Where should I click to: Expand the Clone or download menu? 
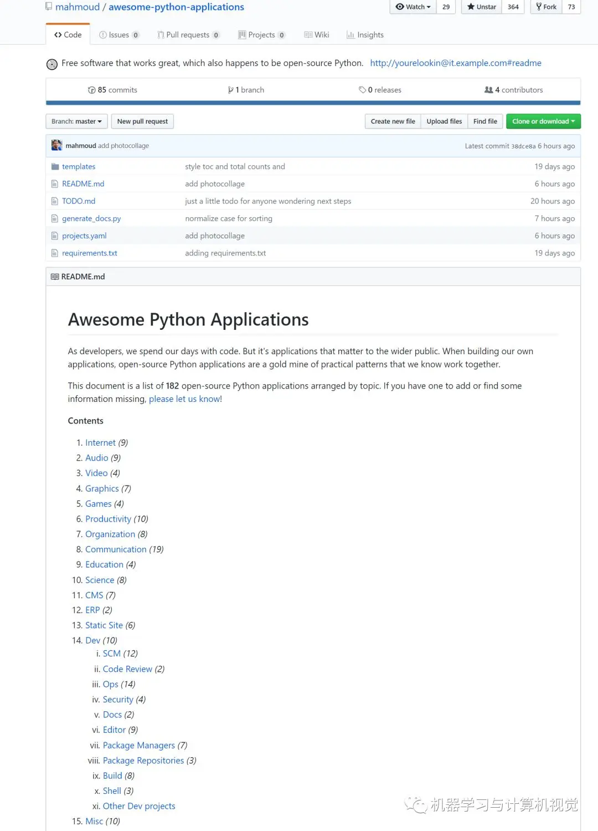[543, 121]
